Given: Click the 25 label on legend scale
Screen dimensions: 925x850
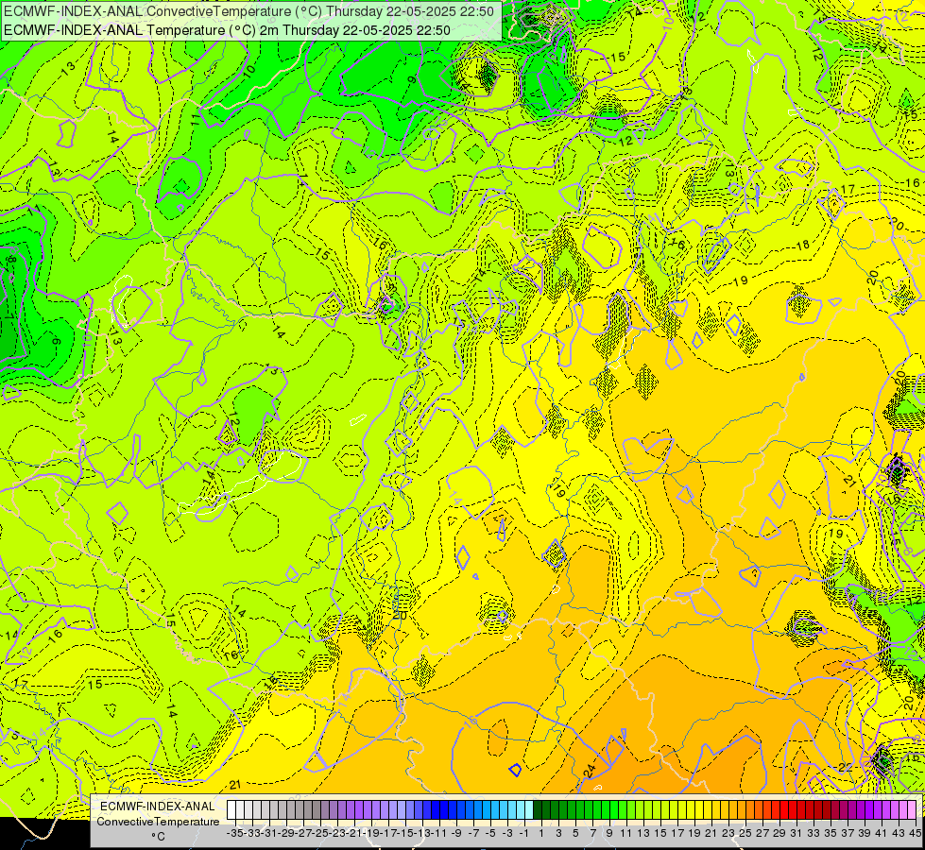Looking at the screenshot, I should point(745,833).
